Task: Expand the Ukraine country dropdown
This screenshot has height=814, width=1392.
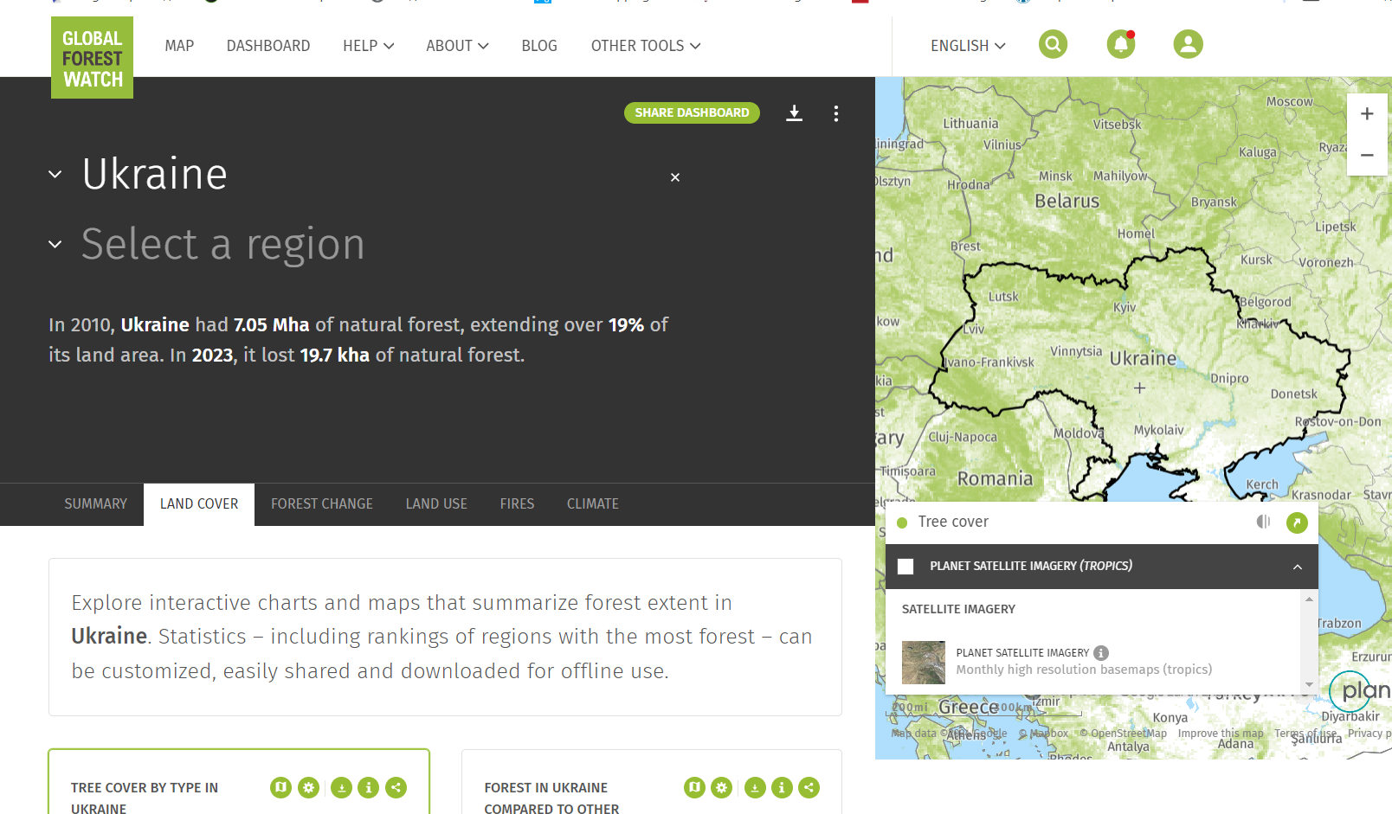Action: coord(55,175)
